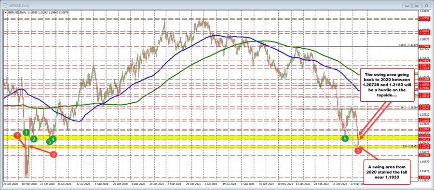This screenshot has height=190, width=434.
Task: Select the 38.2 - 1.26264 Fibonacci label
Action: pyautogui.click(x=408, y=107)
